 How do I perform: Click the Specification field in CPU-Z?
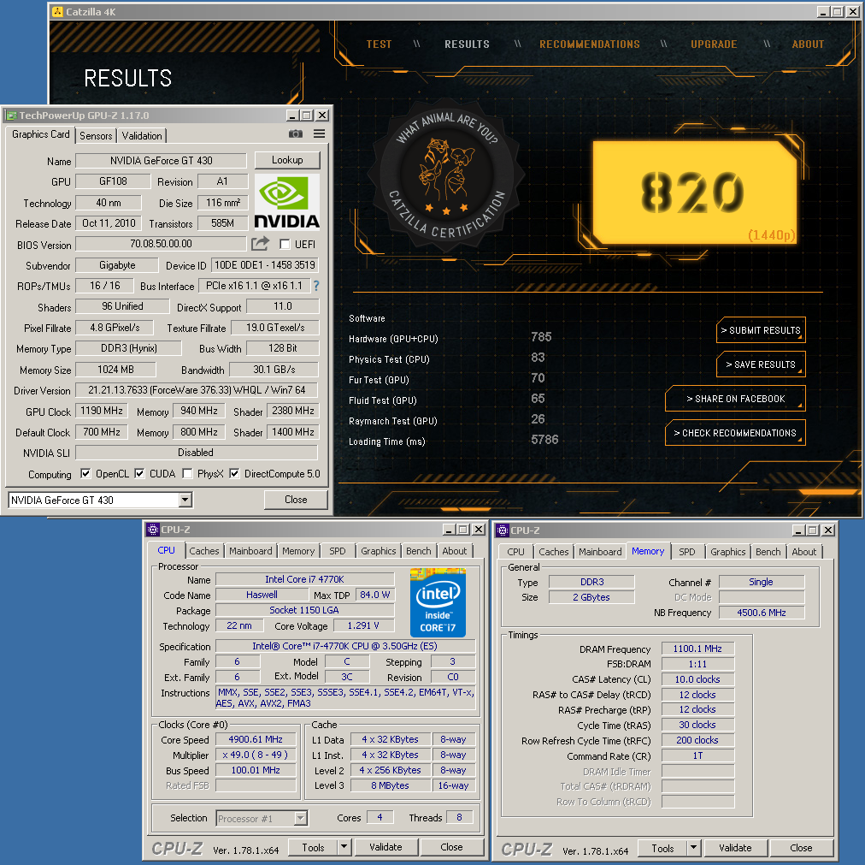click(x=344, y=646)
